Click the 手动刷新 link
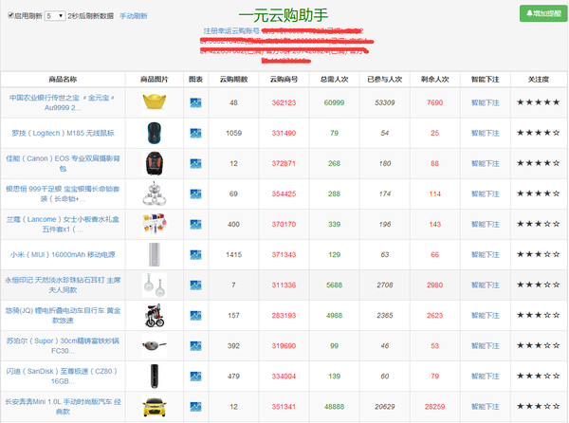569x423 pixels. (x=134, y=16)
